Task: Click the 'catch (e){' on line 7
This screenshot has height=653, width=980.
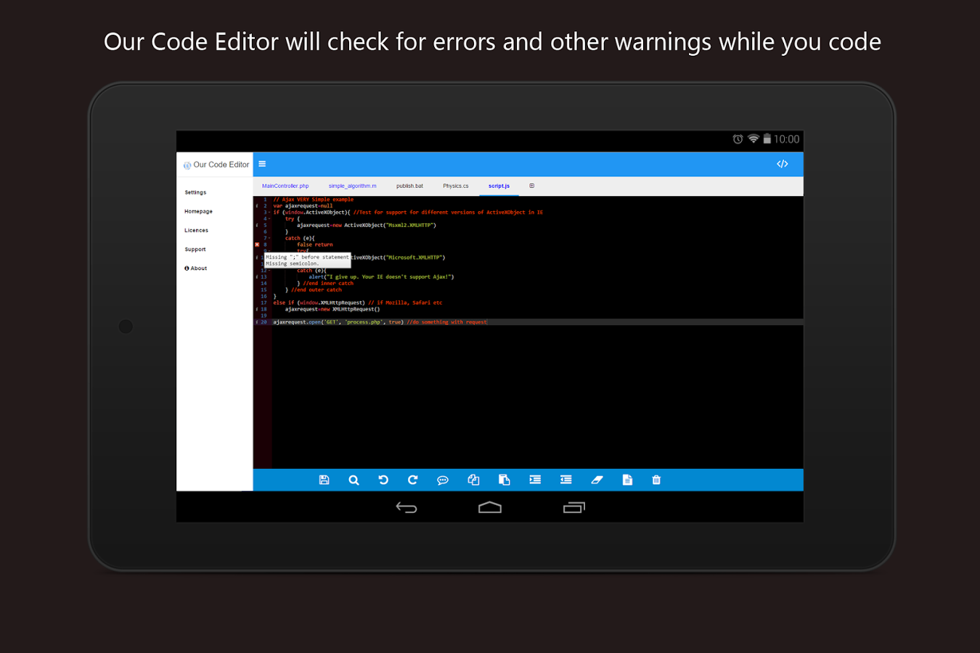Action: point(299,238)
